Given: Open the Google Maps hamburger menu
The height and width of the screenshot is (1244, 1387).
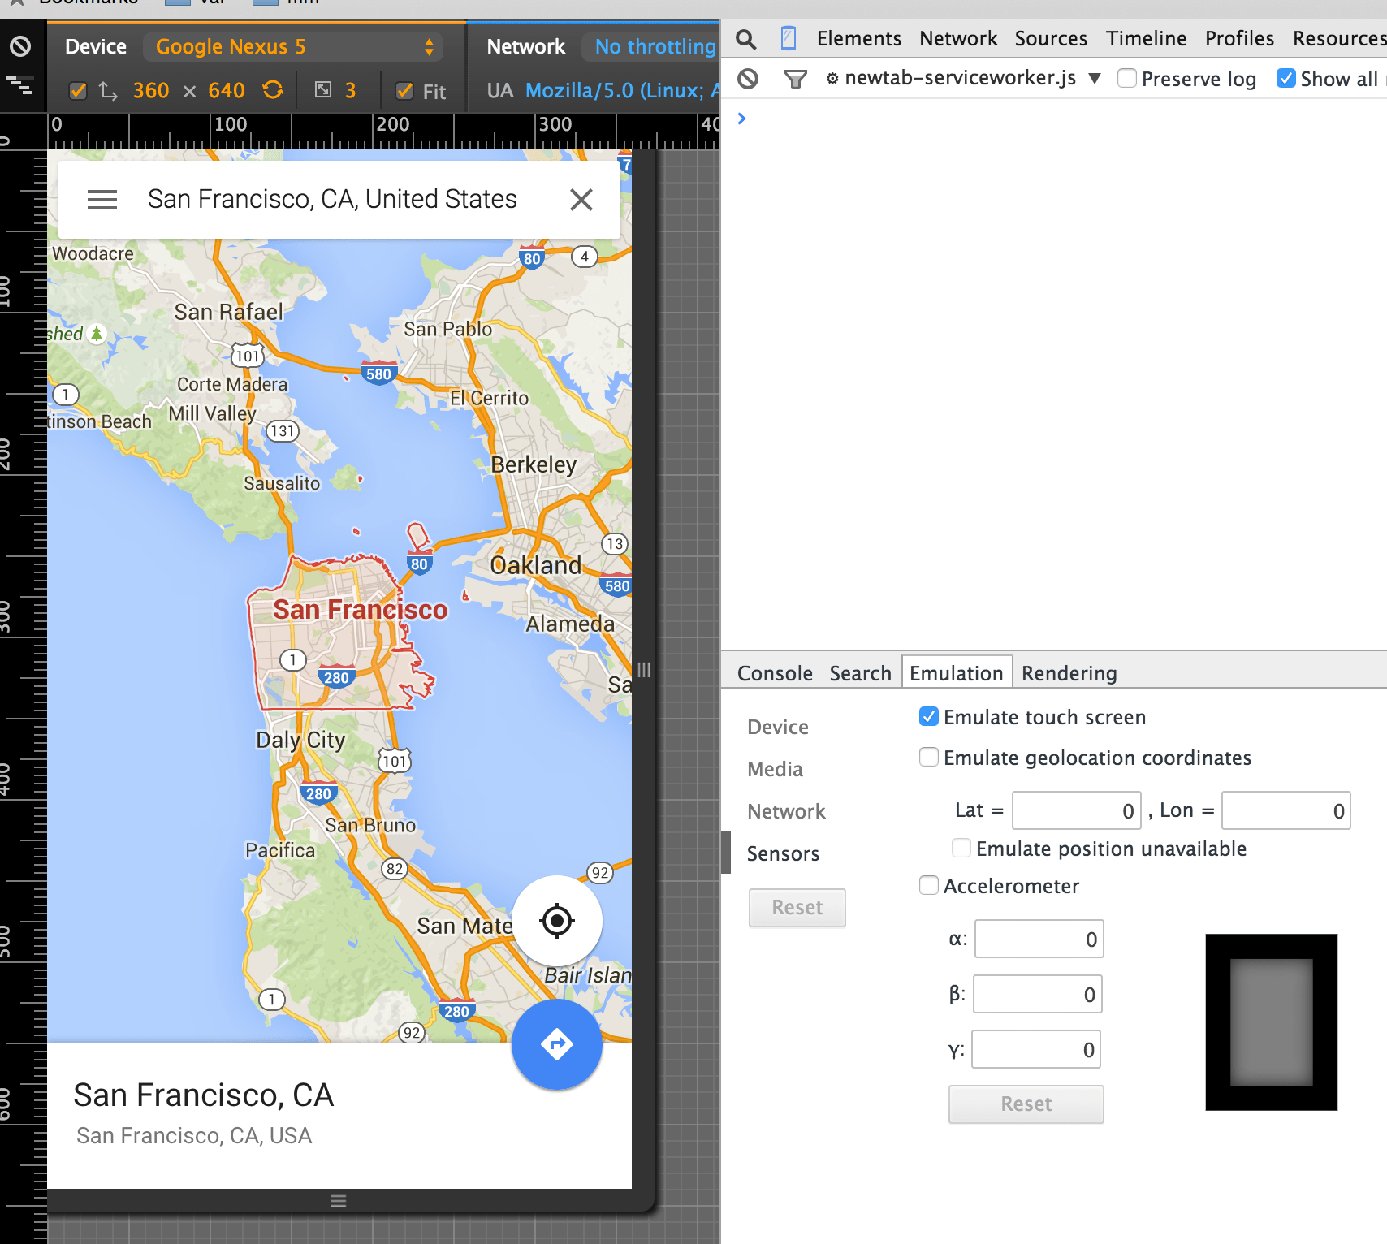Looking at the screenshot, I should [x=102, y=200].
